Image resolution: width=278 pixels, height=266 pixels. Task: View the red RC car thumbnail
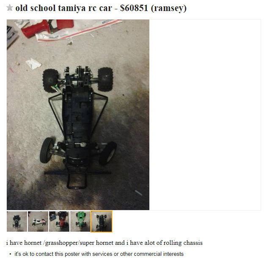[59, 221]
